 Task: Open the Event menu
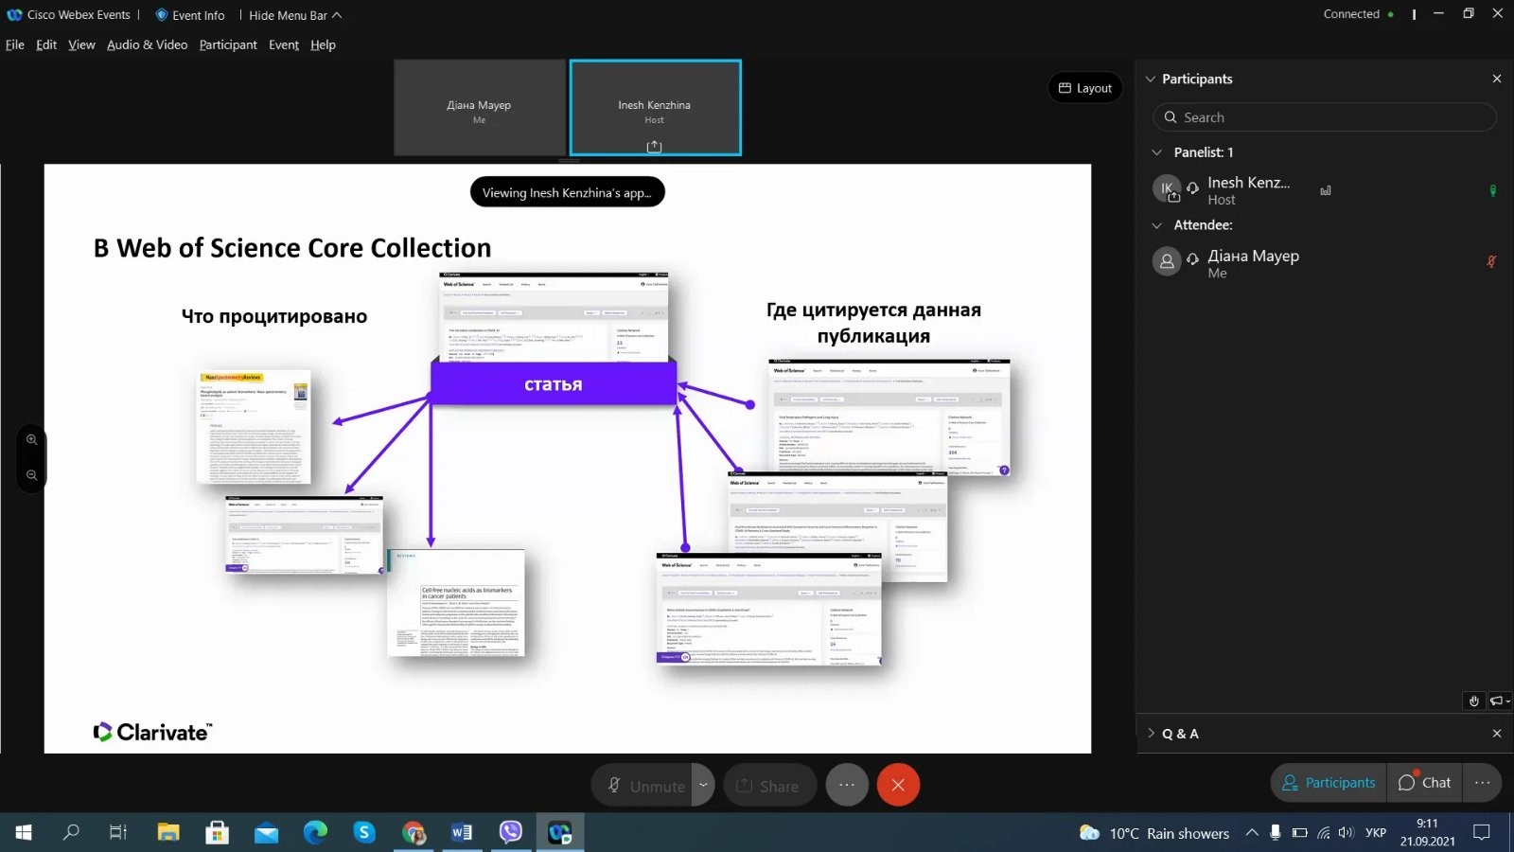click(x=283, y=44)
